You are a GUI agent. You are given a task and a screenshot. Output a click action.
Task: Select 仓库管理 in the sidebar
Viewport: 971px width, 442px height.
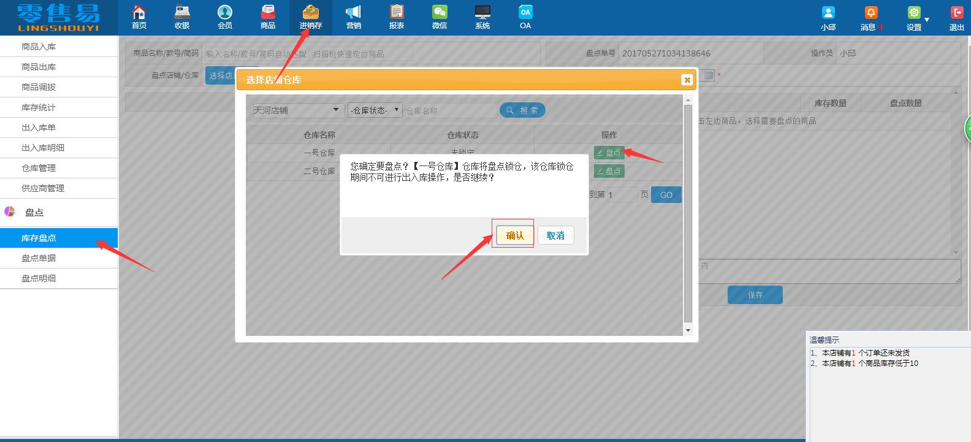pos(59,168)
